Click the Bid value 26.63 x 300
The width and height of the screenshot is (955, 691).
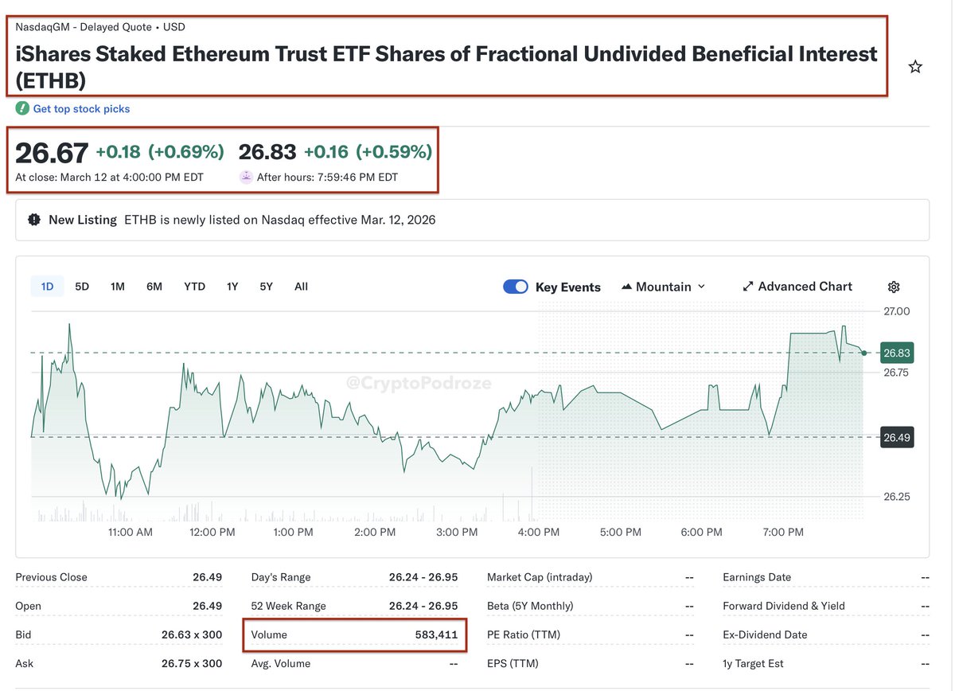(x=192, y=634)
